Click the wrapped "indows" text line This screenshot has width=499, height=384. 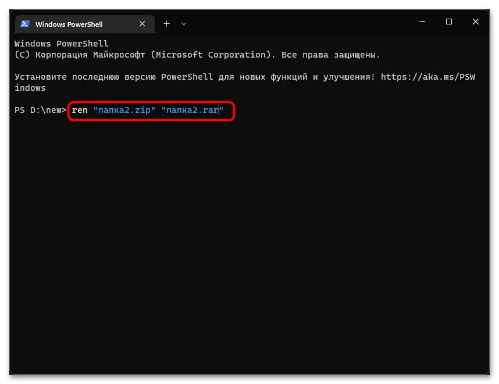[x=30, y=88]
